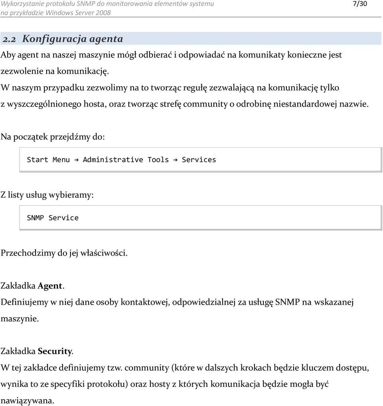Image resolution: width=383 pixels, height=406 pixels.
Task: Click the line Na początek przejdźmy do
Action: (x=53, y=137)
